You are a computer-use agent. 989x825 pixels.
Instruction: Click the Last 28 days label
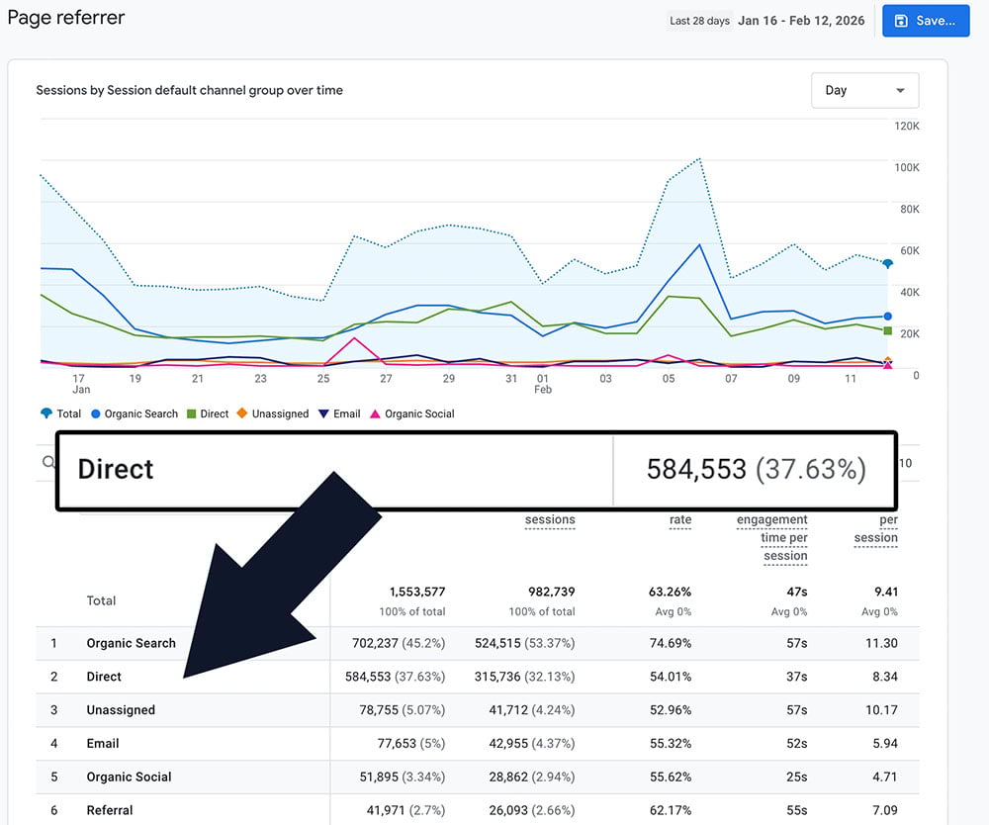[x=699, y=21]
